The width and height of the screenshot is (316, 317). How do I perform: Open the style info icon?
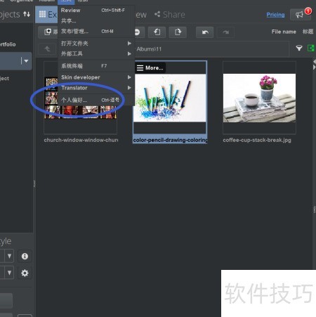pyautogui.click(x=25, y=256)
